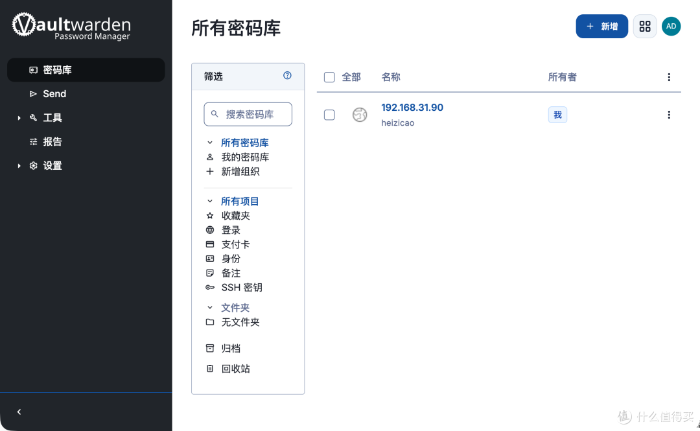The image size is (700, 431).
Task: Focus the 搜索密码库 search field
Action: point(248,114)
